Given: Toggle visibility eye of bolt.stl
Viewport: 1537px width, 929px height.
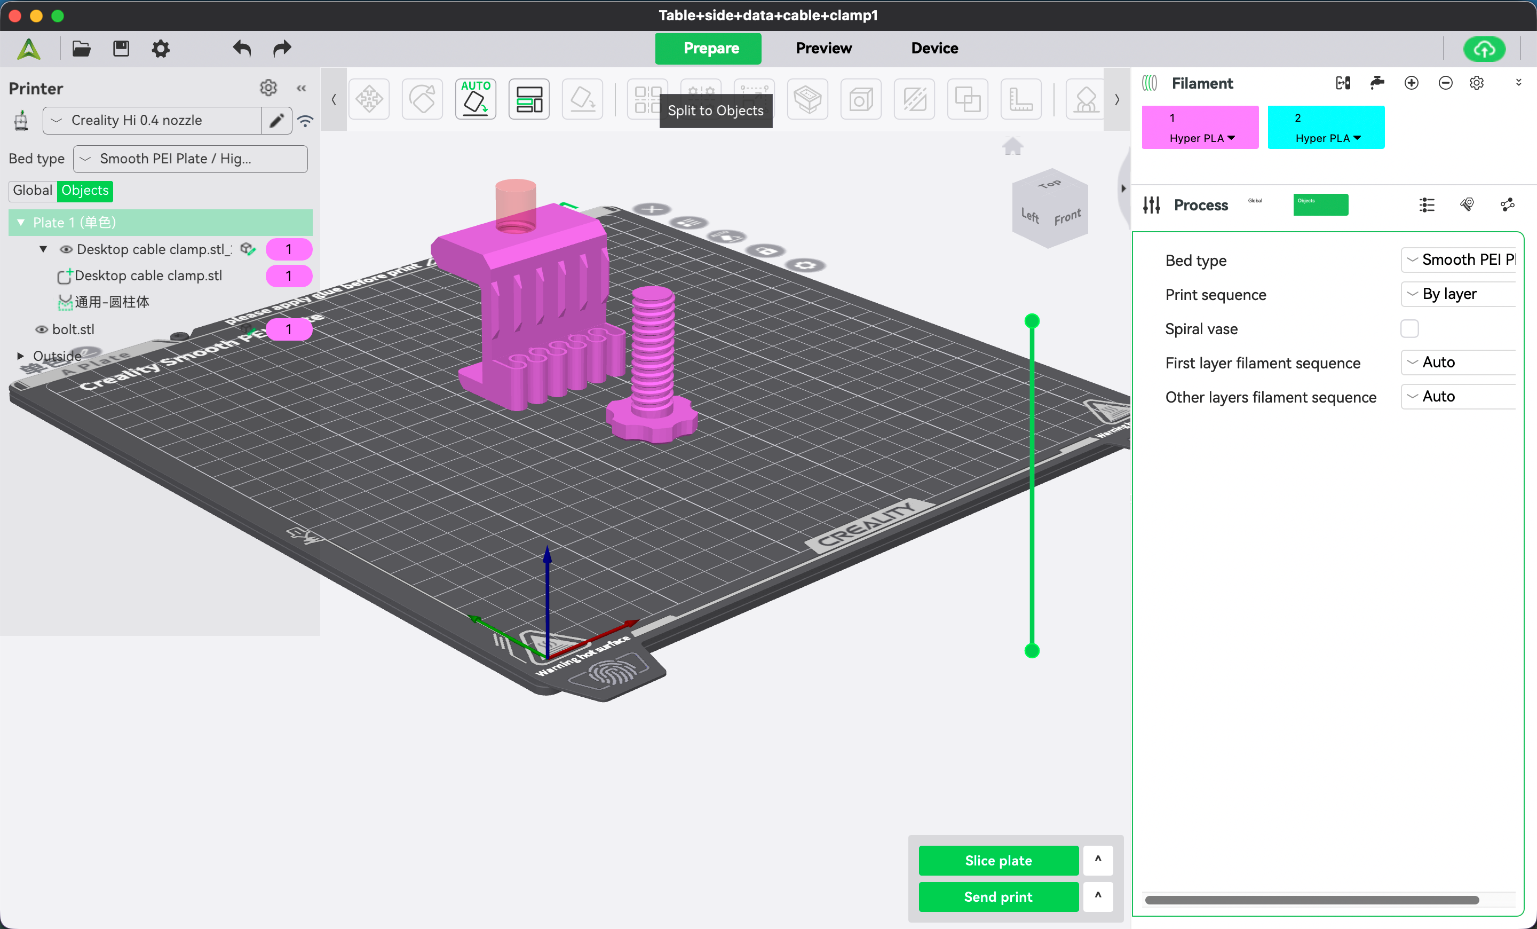Looking at the screenshot, I should pyautogui.click(x=42, y=329).
